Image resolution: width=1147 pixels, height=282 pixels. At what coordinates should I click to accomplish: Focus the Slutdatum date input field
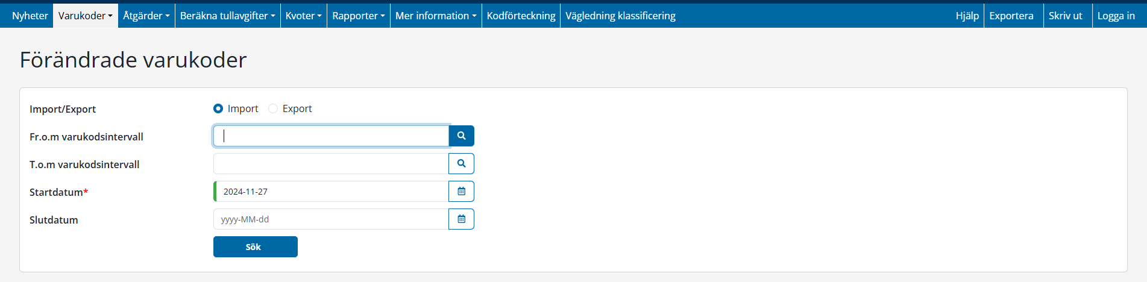pos(330,219)
